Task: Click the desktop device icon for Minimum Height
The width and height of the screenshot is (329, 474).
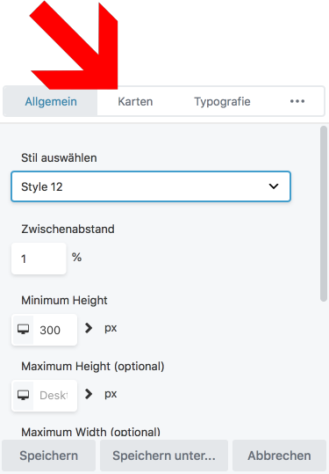Action: pos(23,330)
